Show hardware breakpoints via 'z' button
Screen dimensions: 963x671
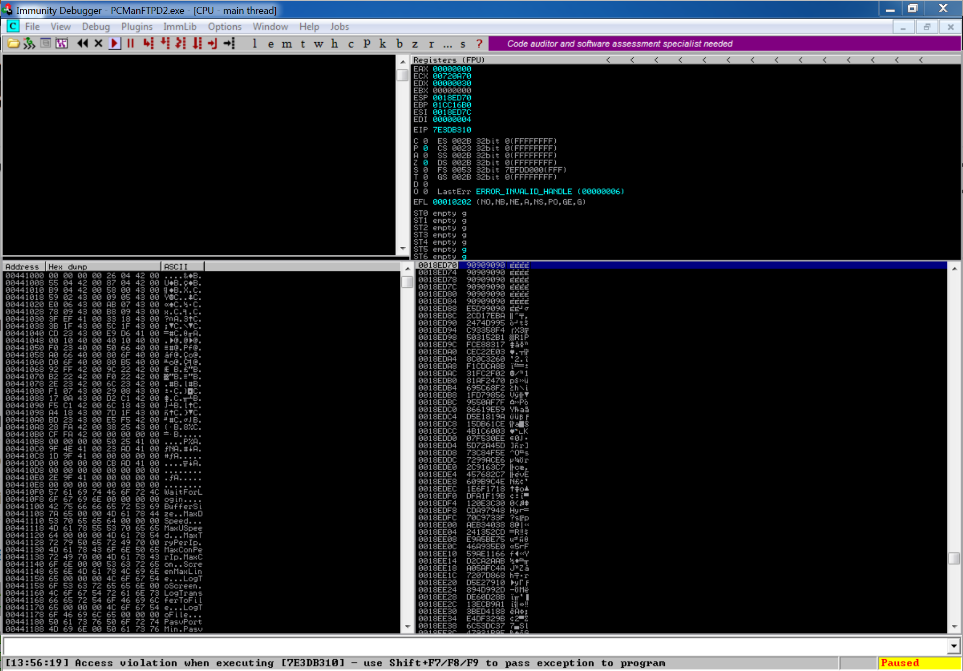(x=415, y=44)
